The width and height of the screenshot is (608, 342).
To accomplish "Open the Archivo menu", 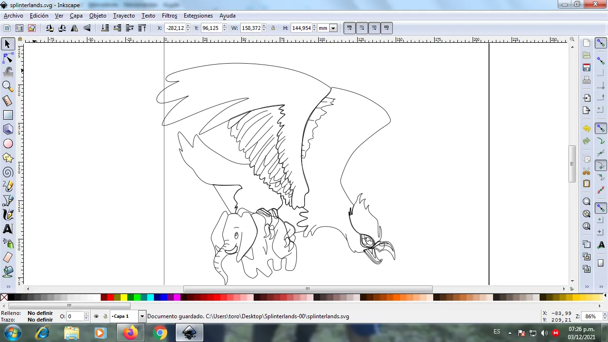I will pos(13,16).
